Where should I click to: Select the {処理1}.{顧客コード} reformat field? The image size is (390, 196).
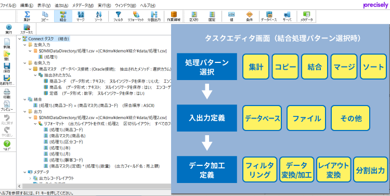pyautogui.click(x=63, y=160)
